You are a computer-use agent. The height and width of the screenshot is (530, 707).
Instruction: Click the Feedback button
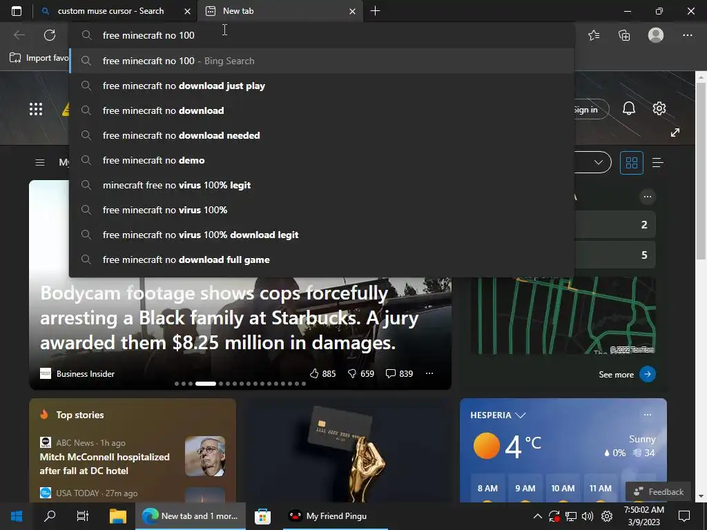coord(658,491)
